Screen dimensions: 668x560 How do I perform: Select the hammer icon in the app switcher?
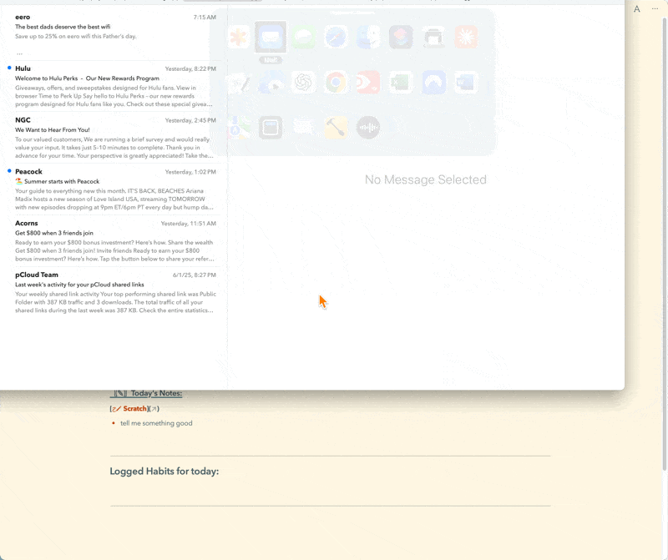(x=336, y=128)
